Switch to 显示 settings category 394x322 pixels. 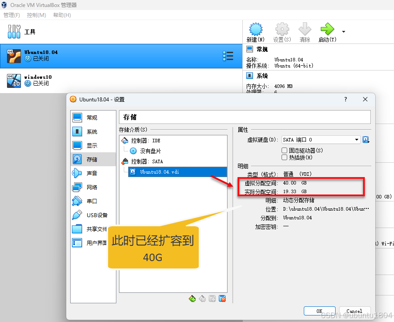(x=93, y=145)
